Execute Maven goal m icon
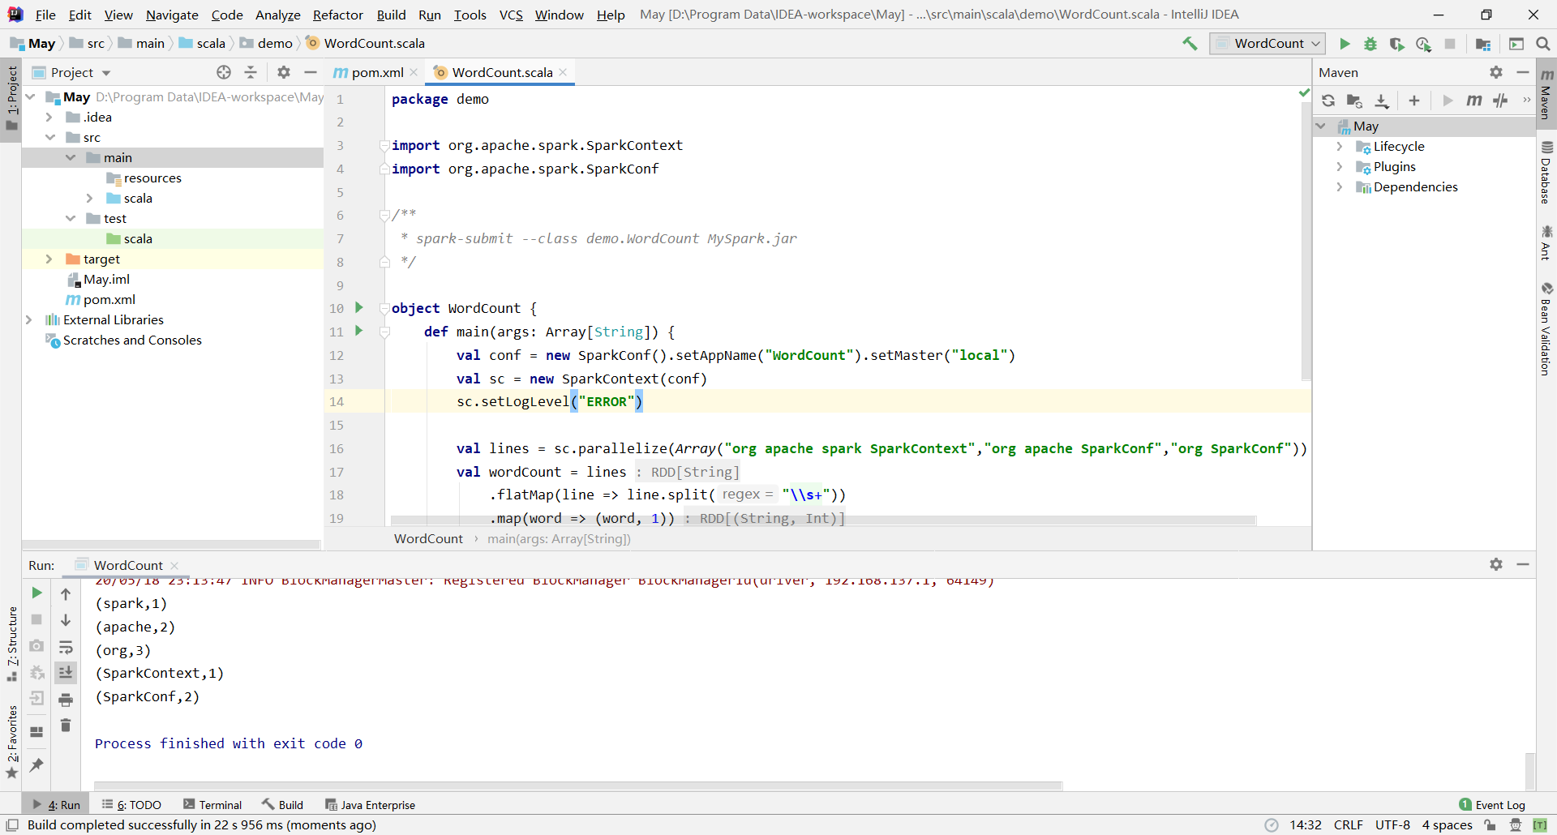 pyautogui.click(x=1474, y=101)
